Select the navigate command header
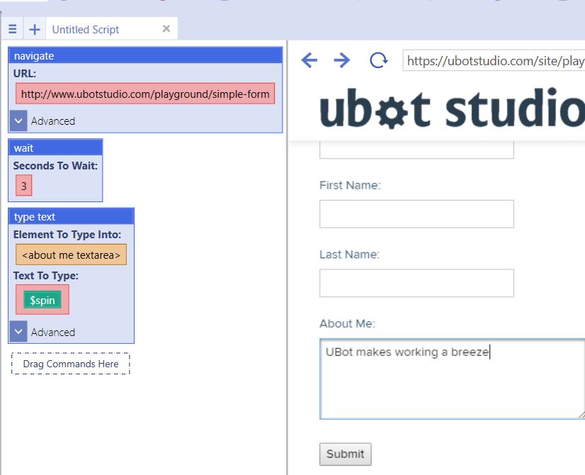This screenshot has height=475, width=585. 145,55
